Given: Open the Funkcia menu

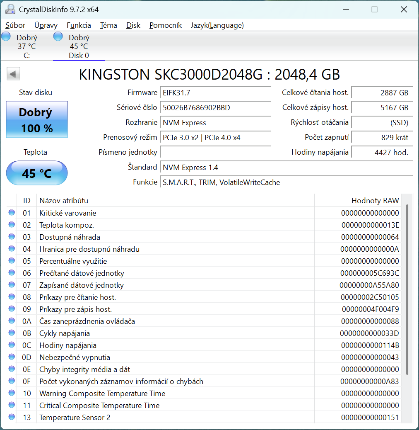Looking at the screenshot, I should pyautogui.click(x=79, y=25).
